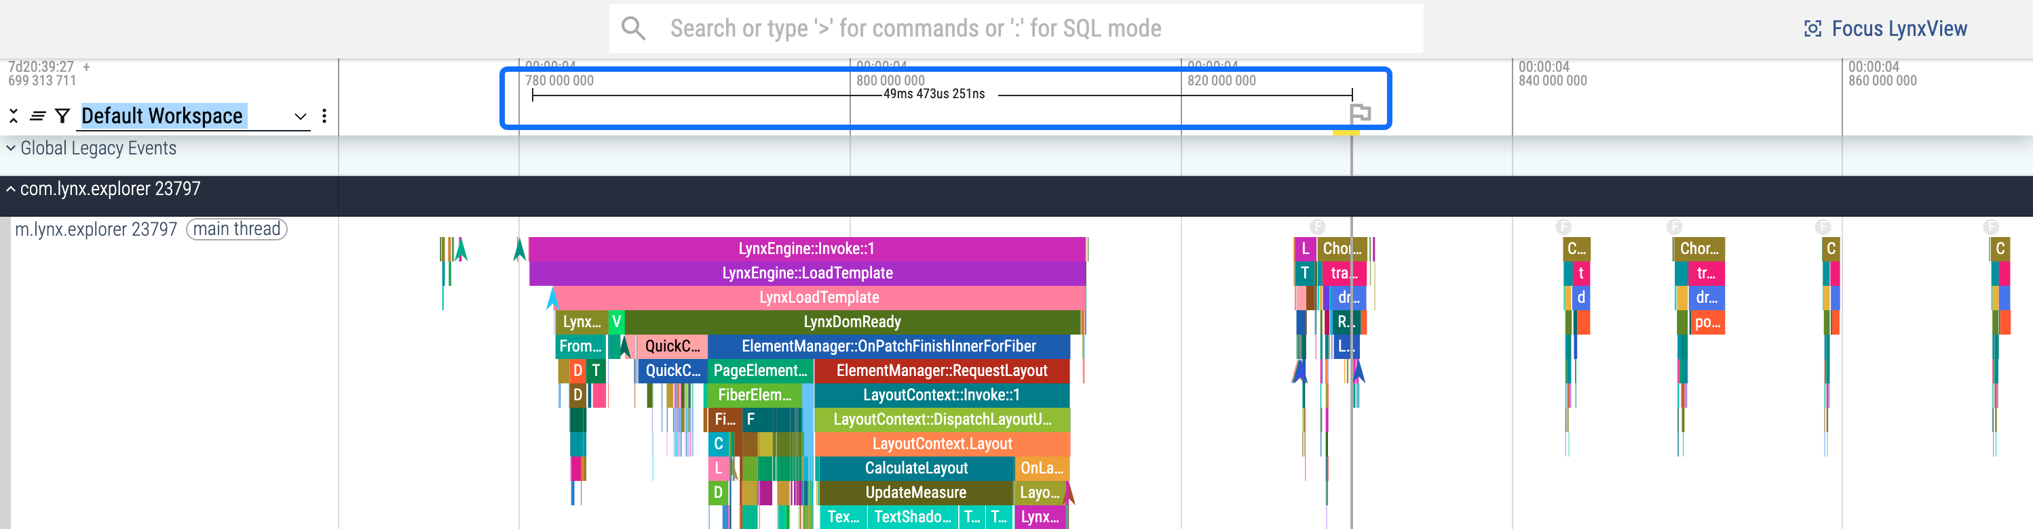Click the m.lynx.explorer 23797 thread name
This screenshot has width=2033, height=529.
pyautogui.click(x=96, y=229)
